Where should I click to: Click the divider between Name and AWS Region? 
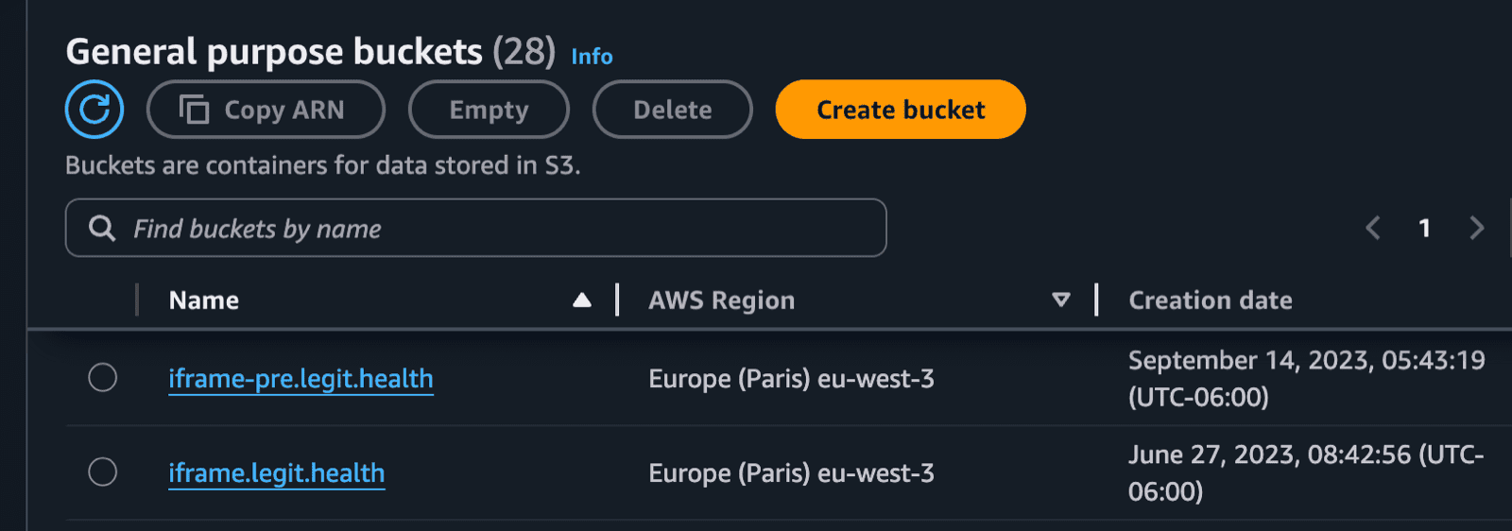click(617, 300)
